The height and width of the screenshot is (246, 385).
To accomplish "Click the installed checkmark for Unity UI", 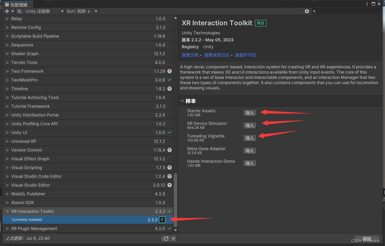I will pos(170,132).
